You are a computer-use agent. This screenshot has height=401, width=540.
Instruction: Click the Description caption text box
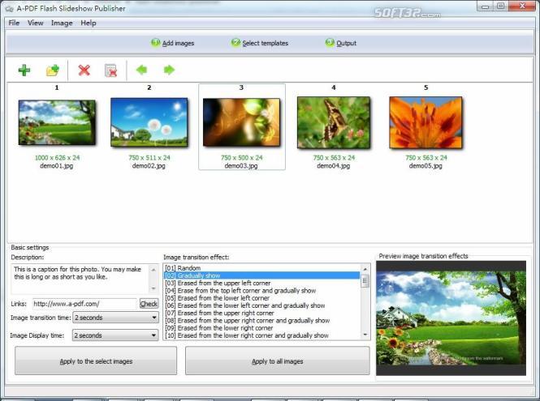81,279
